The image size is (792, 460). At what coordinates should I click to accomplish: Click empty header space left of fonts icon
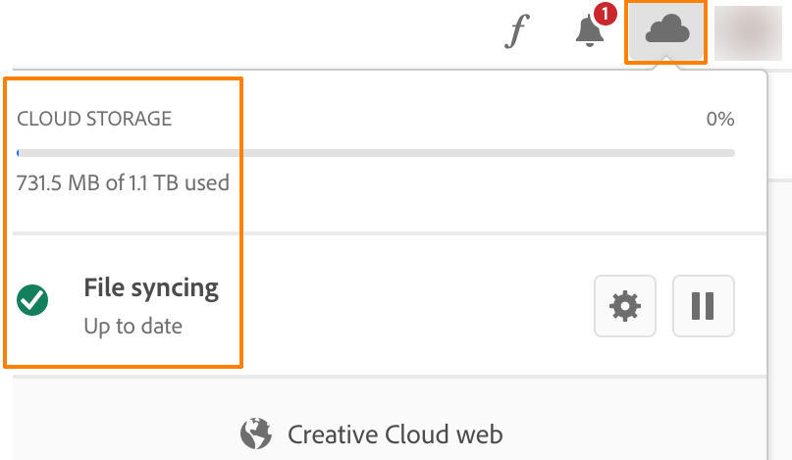(x=252, y=32)
